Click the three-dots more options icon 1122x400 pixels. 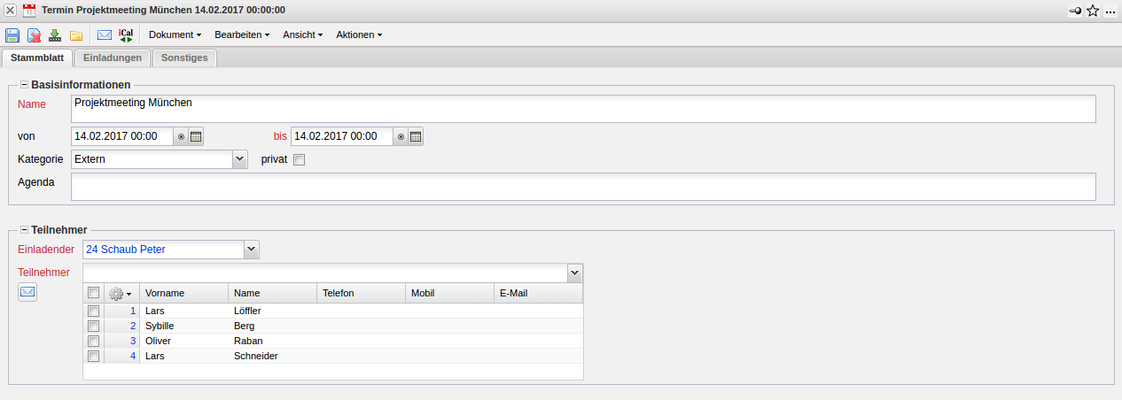click(1110, 12)
